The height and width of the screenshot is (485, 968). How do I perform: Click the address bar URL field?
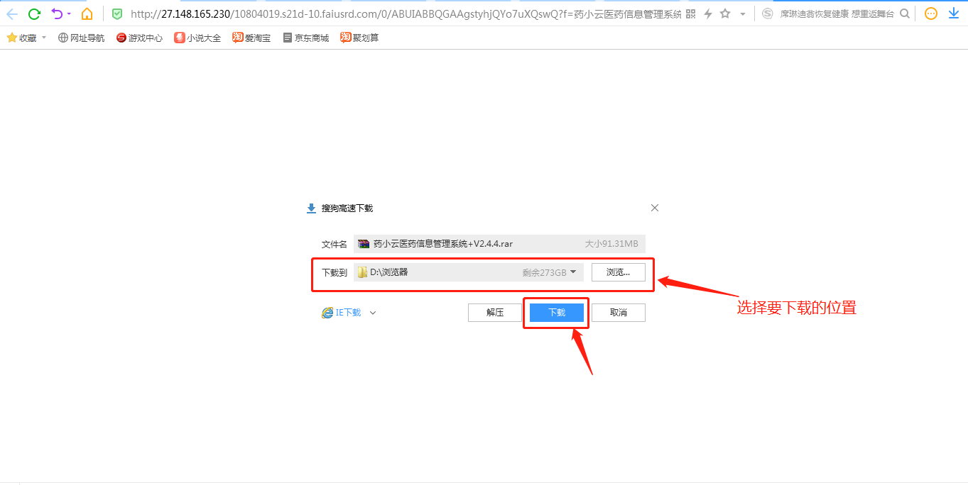click(x=406, y=14)
